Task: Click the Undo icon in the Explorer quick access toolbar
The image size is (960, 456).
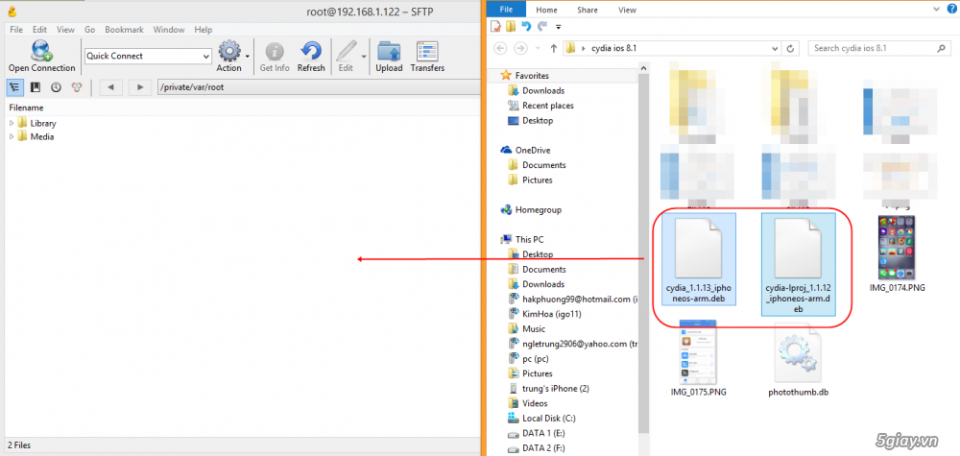Action: click(526, 26)
